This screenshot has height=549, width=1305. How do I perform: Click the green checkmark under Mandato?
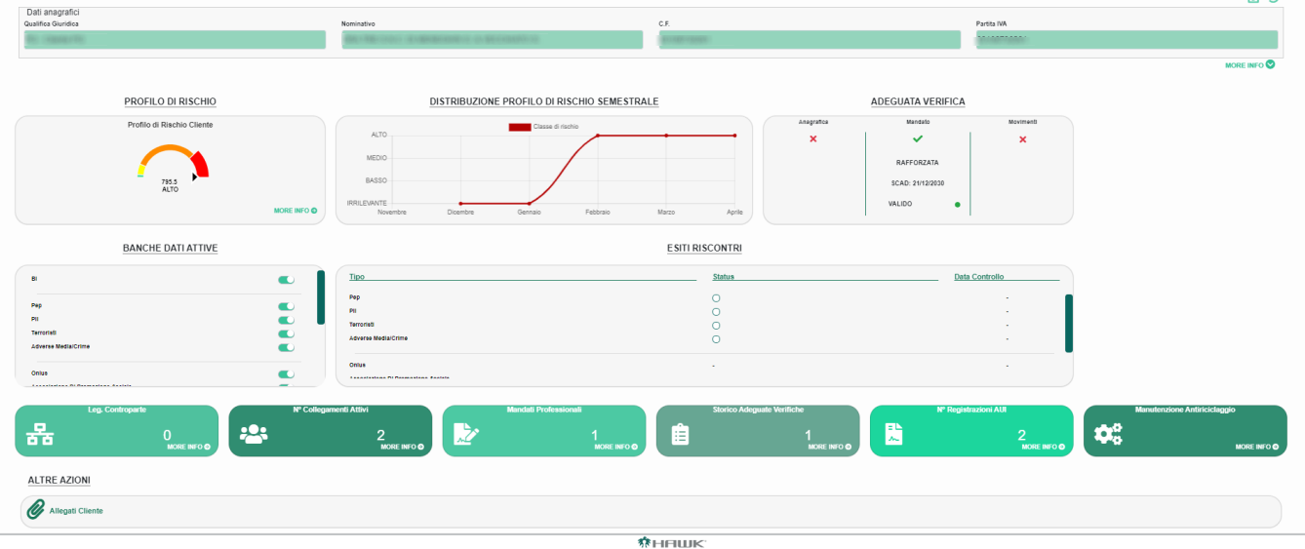point(917,139)
